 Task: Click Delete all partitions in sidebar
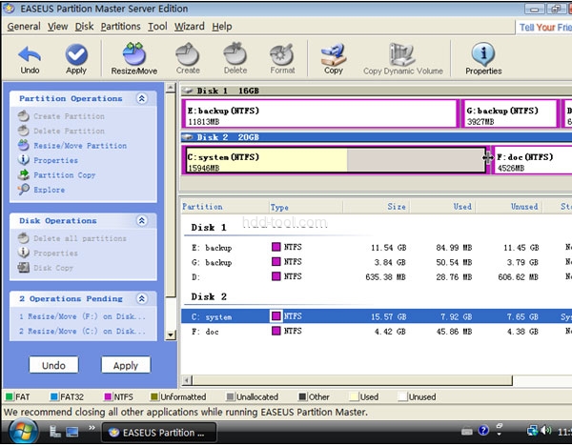72,238
